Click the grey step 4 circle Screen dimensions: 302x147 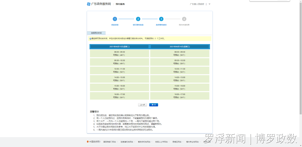[x=184, y=19]
